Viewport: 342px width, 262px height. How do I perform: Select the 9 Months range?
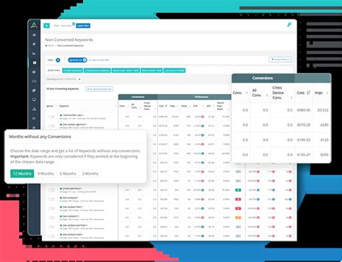[x=45, y=173]
